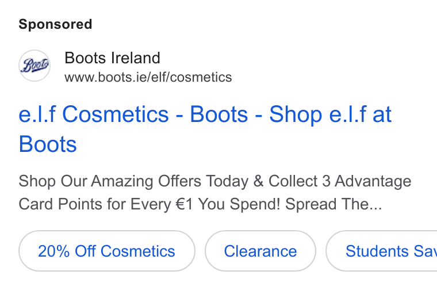
Task: Click the word Boots on headline's second line
Action: pyautogui.click(x=48, y=144)
